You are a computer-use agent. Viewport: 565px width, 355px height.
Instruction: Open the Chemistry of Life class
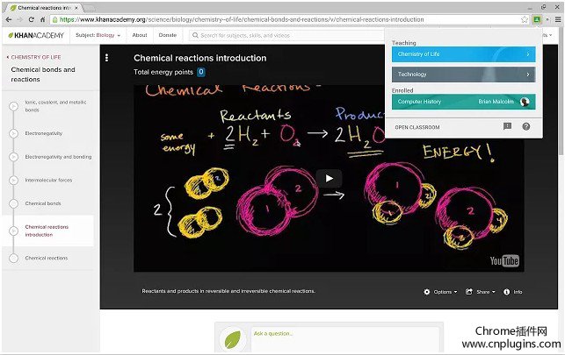point(463,54)
